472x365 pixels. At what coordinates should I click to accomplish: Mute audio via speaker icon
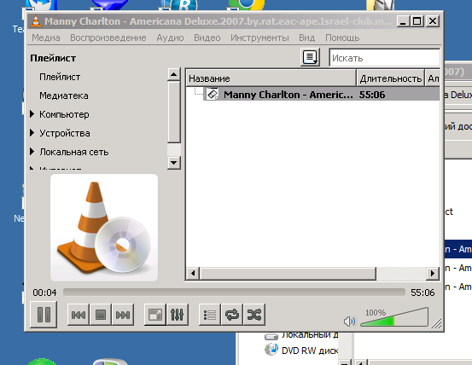(x=349, y=322)
